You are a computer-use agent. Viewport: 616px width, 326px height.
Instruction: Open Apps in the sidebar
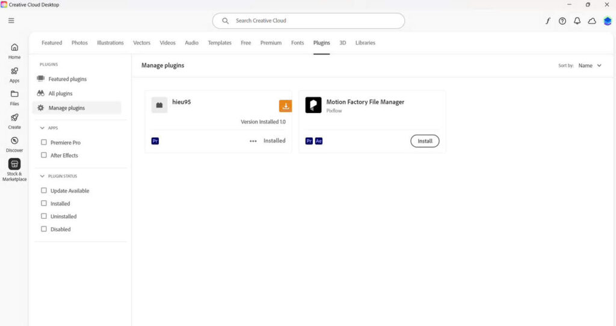[x=14, y=75]
